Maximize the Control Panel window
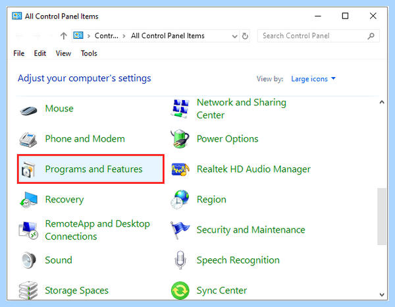Viewport: 395px width, 307px height. coord(345,16)
